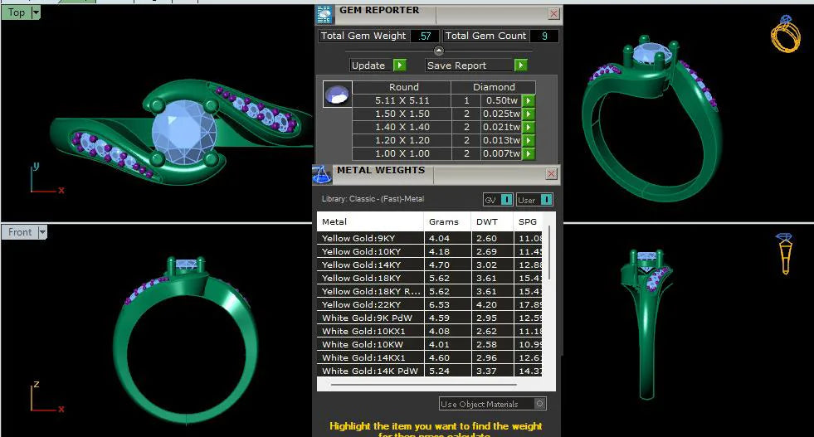814x437 pixels.
Task: Select the Yellow Gold:10KY row
Action: (x=430, y=251)
